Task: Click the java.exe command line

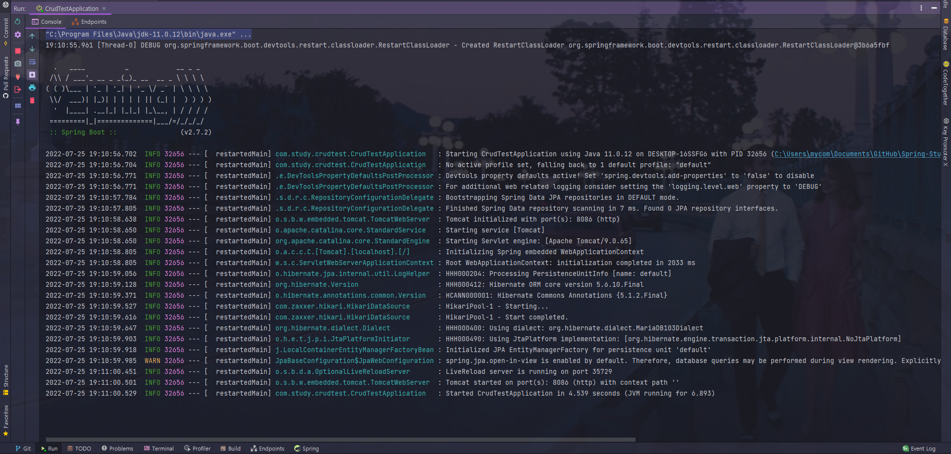Action: (x=149, y=34)
